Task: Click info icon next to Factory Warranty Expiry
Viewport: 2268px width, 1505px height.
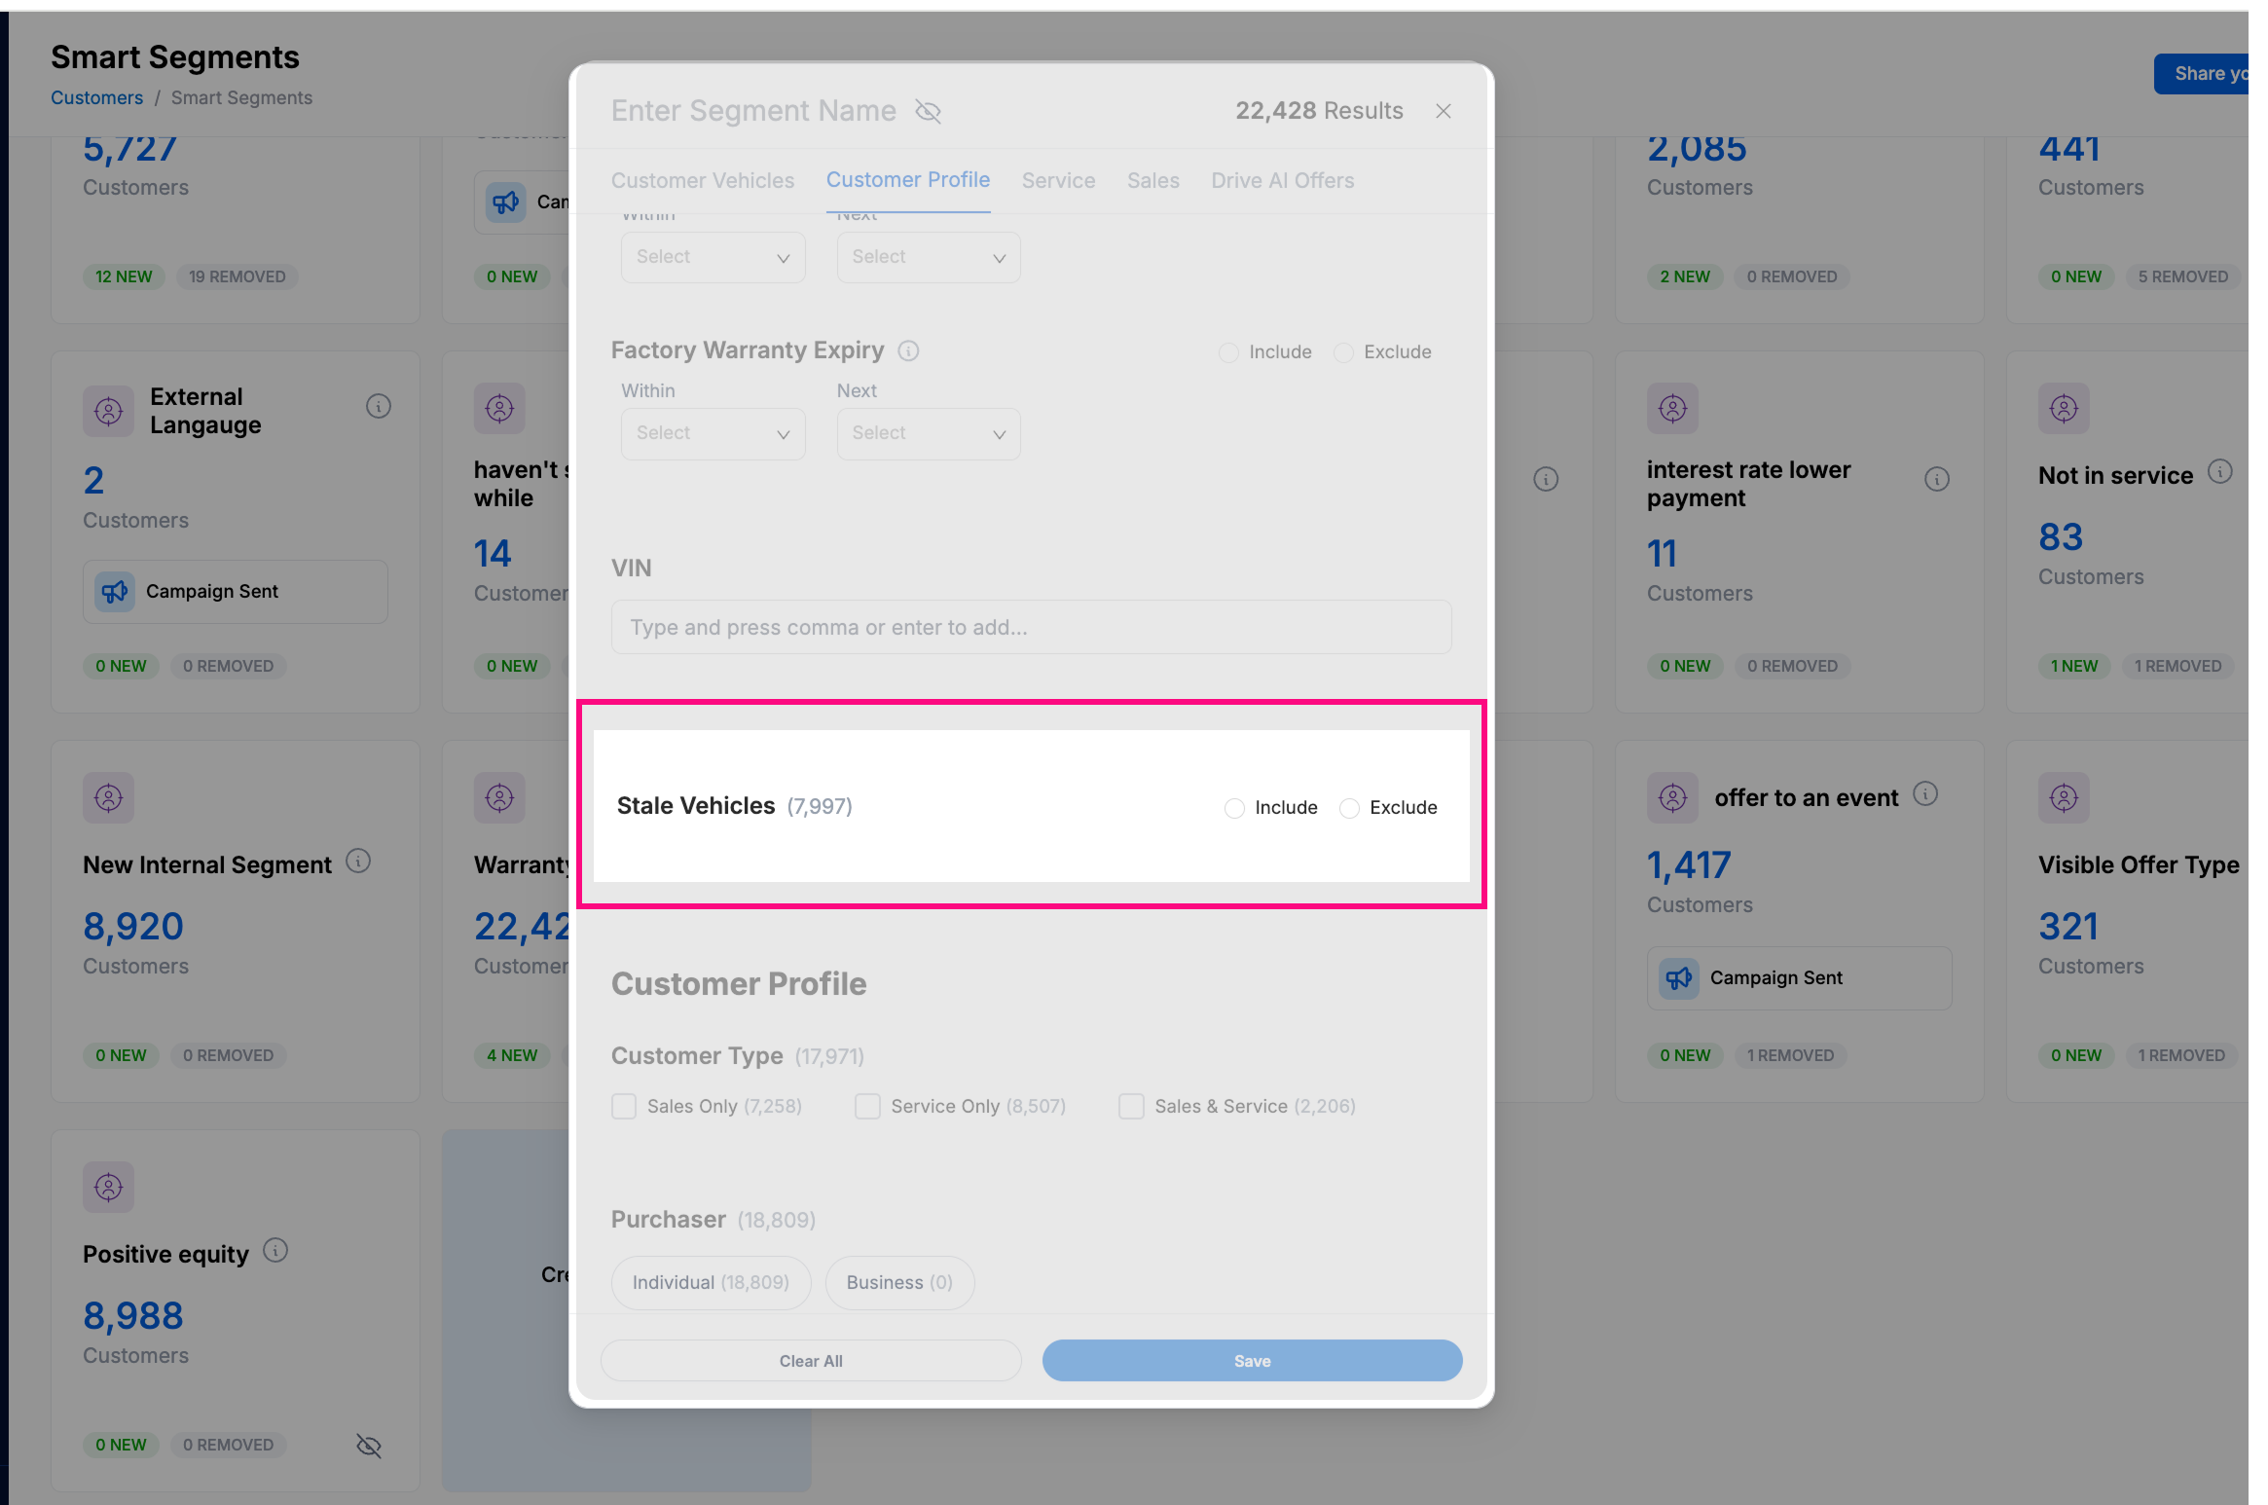Action: 908,350
